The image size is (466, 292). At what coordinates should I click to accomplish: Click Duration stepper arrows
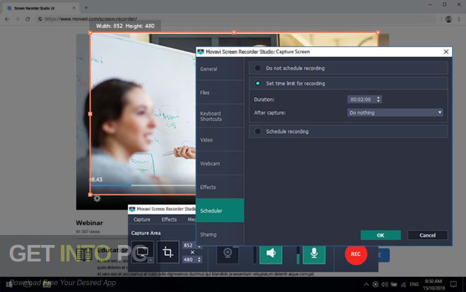click(378, 99)
